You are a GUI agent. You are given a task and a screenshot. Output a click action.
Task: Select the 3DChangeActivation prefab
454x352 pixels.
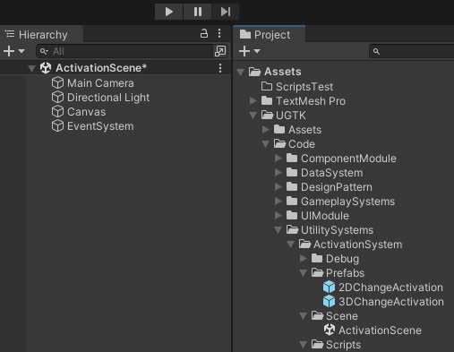[x=383, y=302]
